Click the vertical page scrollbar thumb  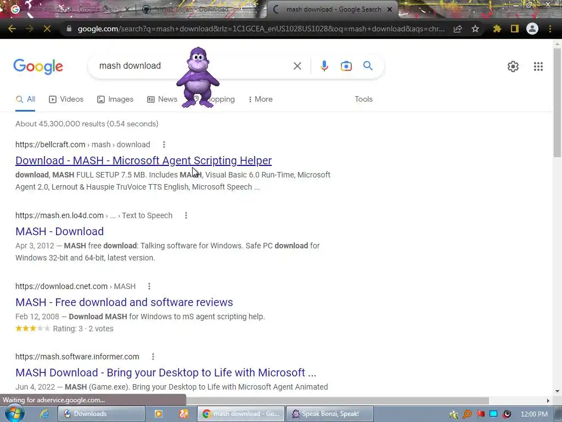point(557,102)
